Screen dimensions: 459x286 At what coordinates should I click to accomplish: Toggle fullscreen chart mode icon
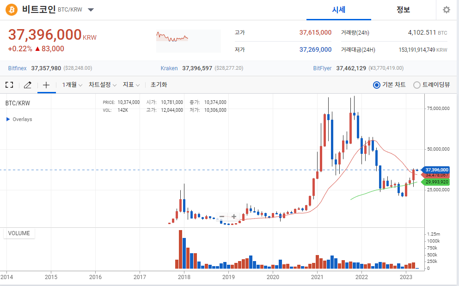[9, 85]
